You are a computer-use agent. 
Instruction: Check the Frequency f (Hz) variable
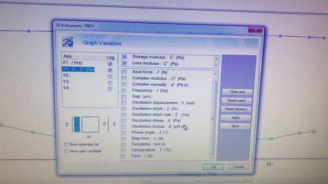[x=125, y=91]
